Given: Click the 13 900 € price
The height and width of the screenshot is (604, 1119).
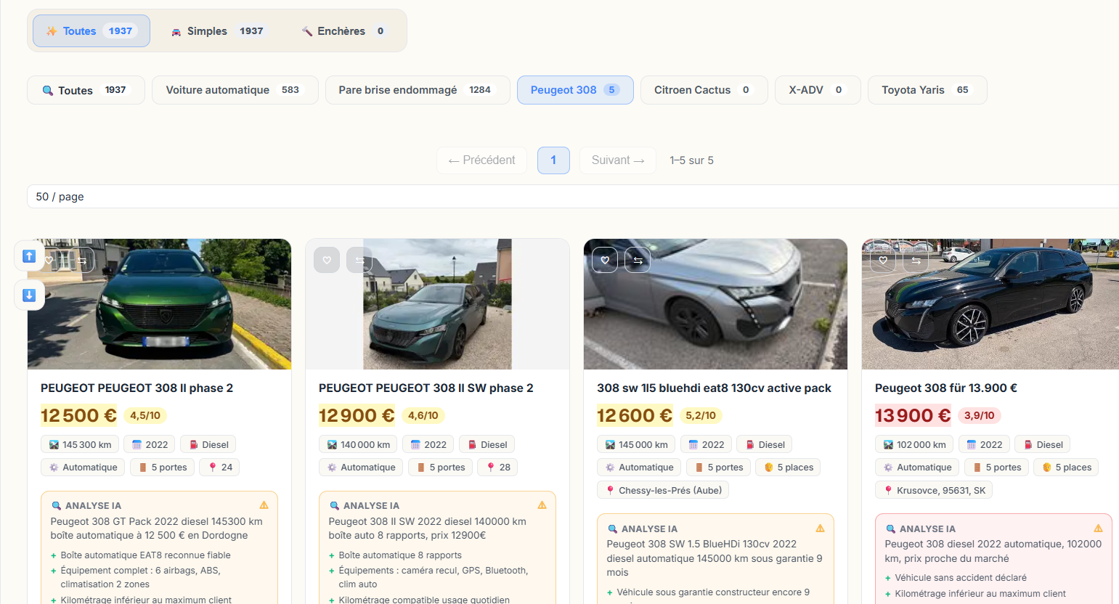Looking at the screenshot, I should (913, 415).
